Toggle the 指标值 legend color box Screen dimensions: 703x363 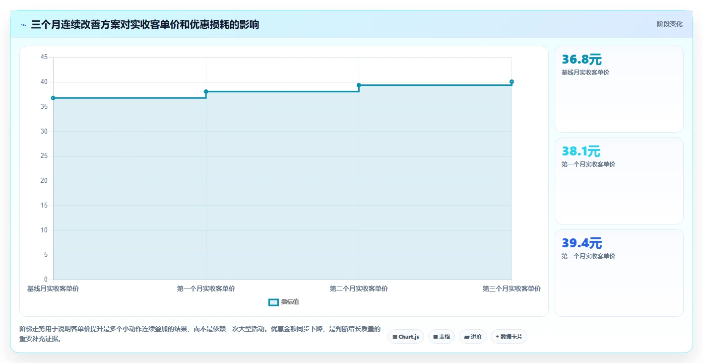pyautogui.click(x=273, y=302)
